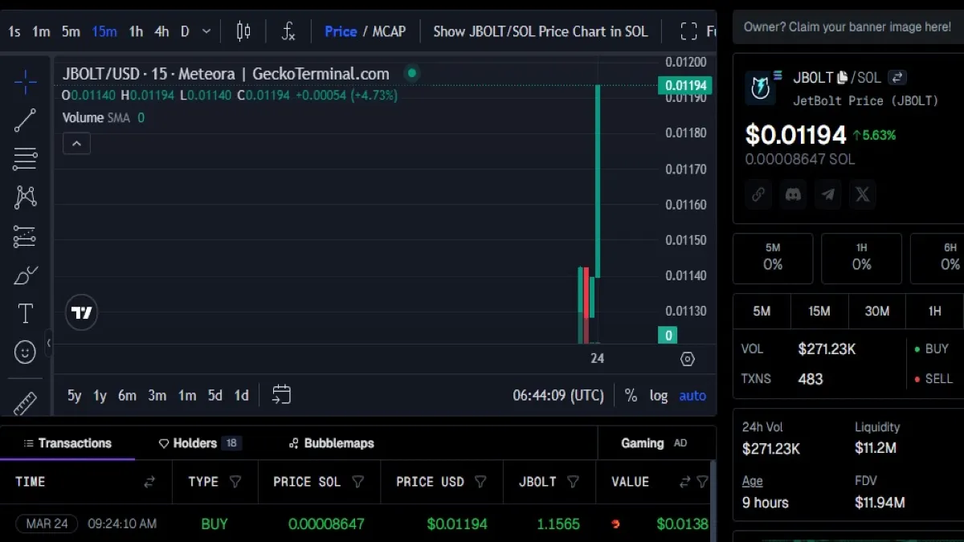Toggle log scale on the chart
Screen dimensions: 964x542
(x=659, y=395)
